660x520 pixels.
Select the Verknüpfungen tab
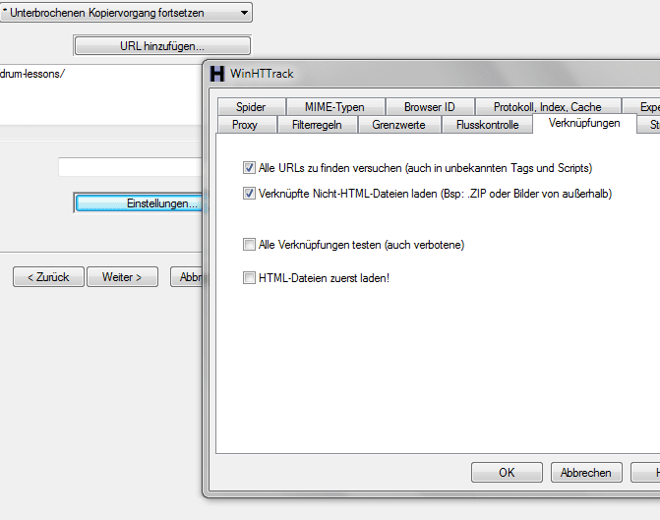point(584,123)
